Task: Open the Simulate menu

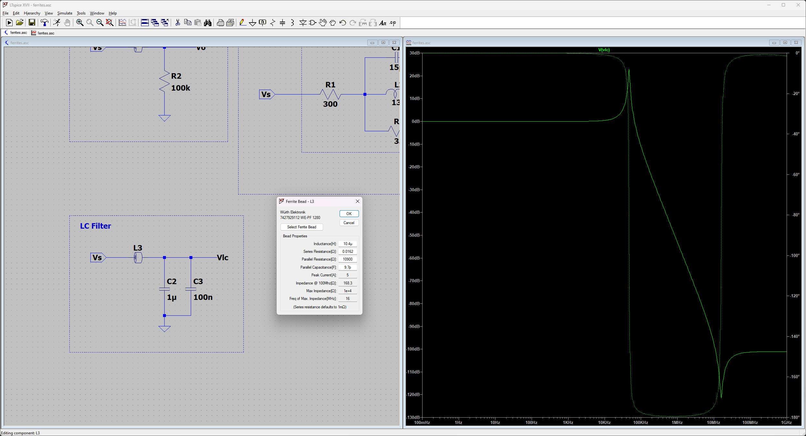Action: [x=65, y=13]
